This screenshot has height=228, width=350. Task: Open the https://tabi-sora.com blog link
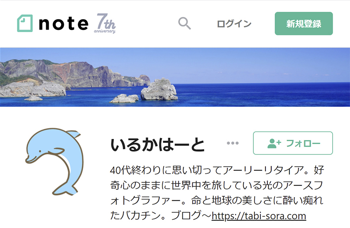(259, 216)
